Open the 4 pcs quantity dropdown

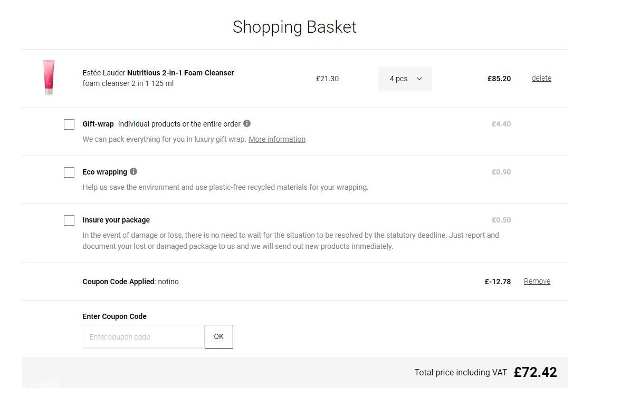(405, 79)
